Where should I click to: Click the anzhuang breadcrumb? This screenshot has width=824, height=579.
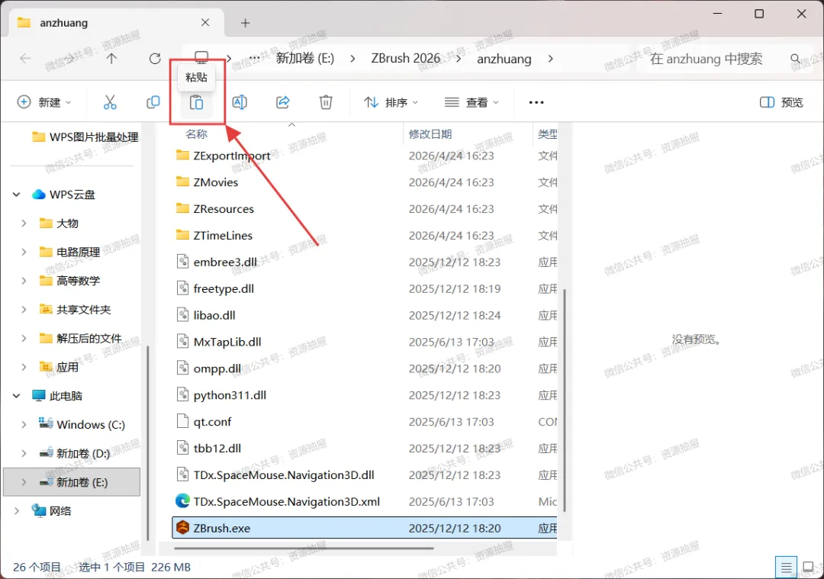504,58
